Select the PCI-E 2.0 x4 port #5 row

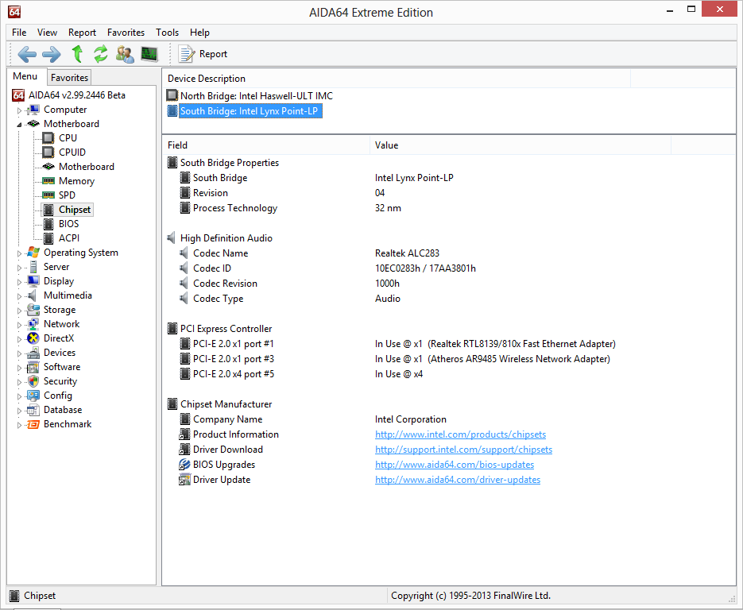tap(449, 374)
